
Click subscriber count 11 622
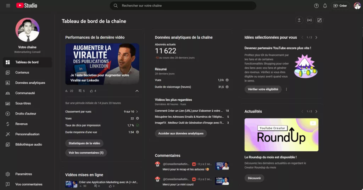coord(166,51)
